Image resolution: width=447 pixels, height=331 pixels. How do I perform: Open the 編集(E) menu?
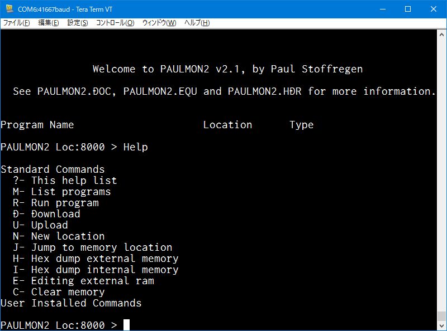click(x=49, y=23)
